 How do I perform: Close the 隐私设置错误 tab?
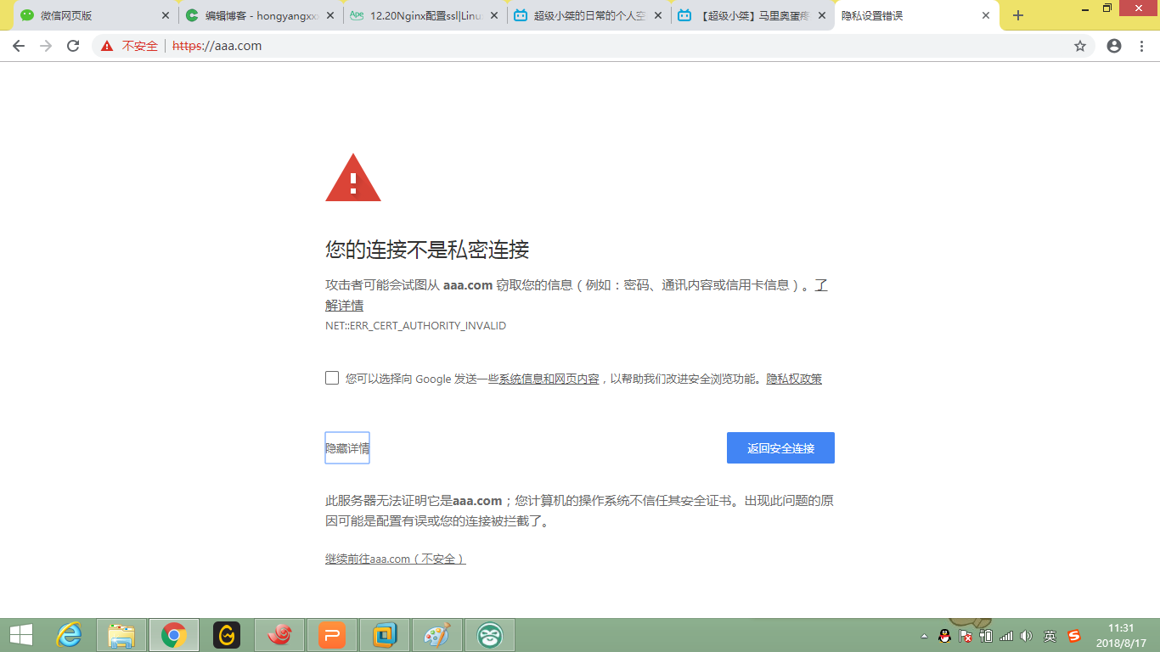point(986,15)
